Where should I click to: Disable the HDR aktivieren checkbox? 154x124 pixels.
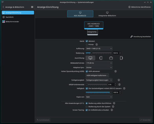[x=87, y=71]
